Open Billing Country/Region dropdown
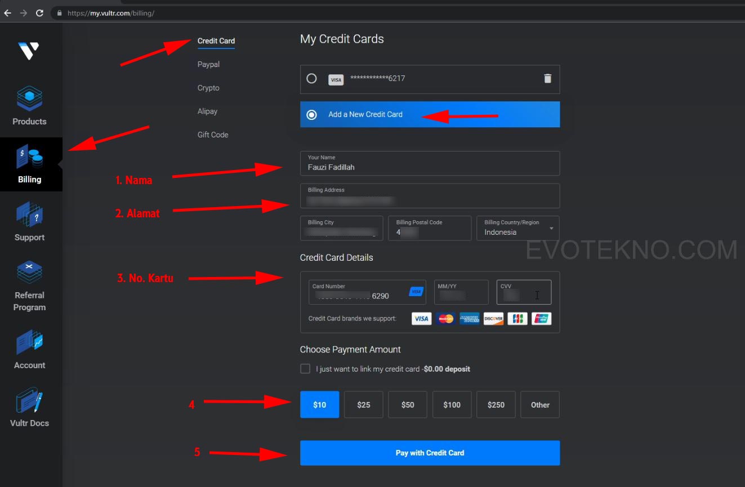This screenshot has width=745, height=487. click(518, 229)
